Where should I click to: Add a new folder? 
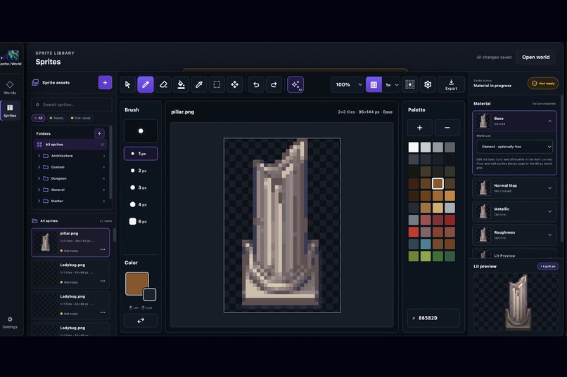[99, 133]
